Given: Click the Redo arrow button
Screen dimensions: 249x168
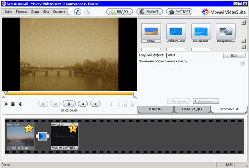Looking at the screenshot, I should coord(88,12).
